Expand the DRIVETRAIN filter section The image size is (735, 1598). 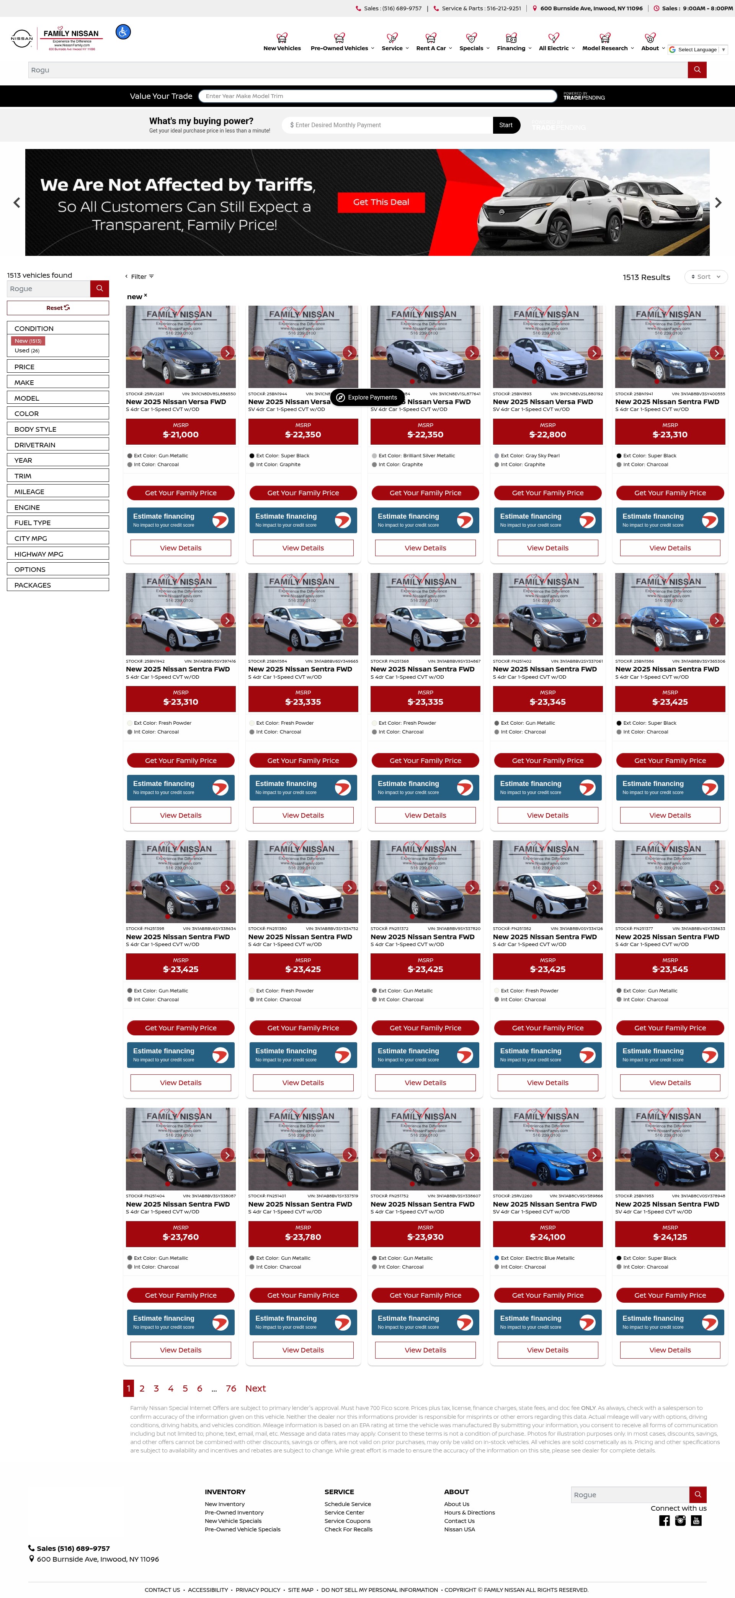point(58,444)
